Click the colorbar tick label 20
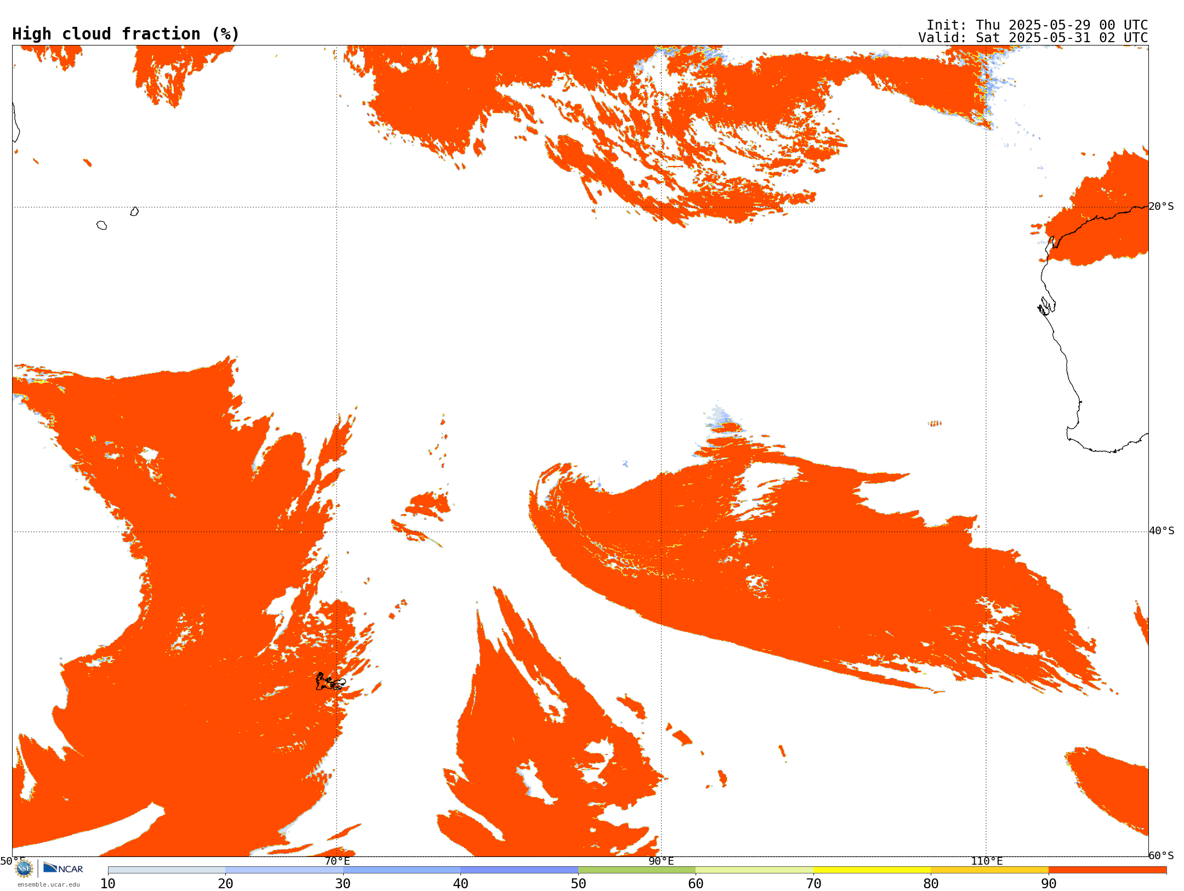 [225, 884]
